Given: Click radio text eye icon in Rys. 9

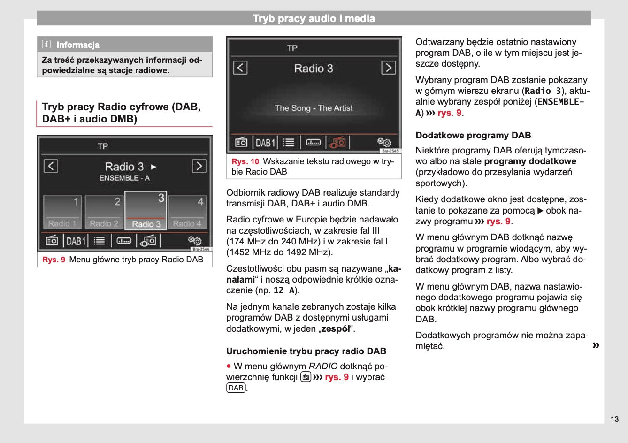Looking at the screenshot, I should tap(149, 241).
